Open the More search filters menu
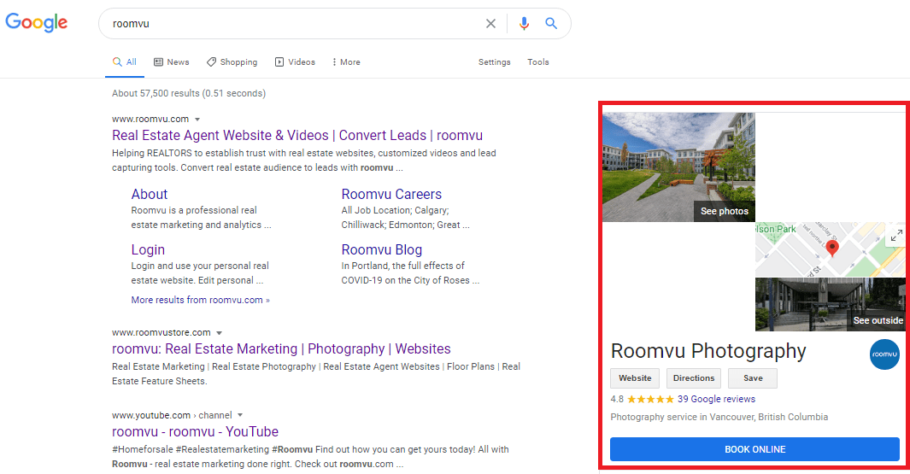The width and height of the screenshot is (910, 474). 346,62
